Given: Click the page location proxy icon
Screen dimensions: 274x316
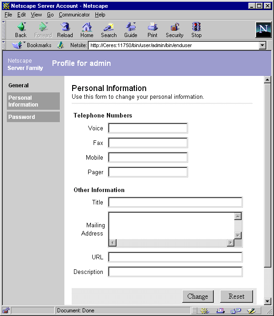Looking at the screenshot, I should [60, 45].
